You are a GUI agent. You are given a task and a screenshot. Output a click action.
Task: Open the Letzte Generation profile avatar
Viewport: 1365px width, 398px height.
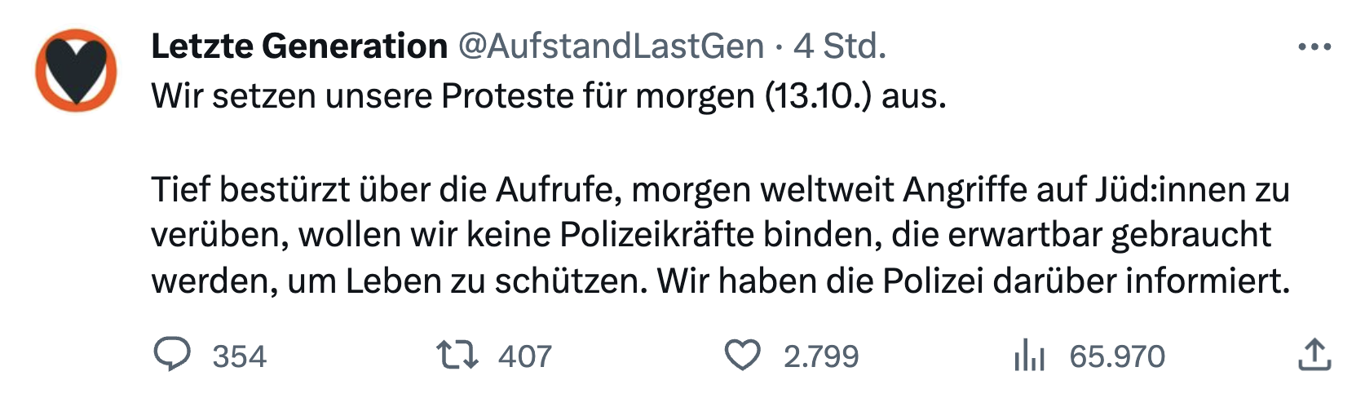[76, 70]
